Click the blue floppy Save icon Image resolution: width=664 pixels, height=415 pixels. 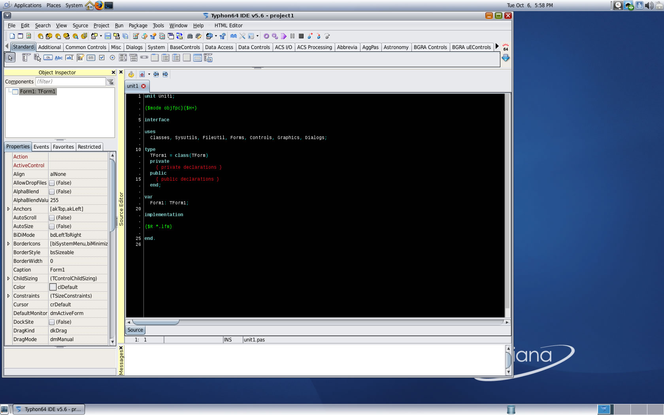pos(108,36)
